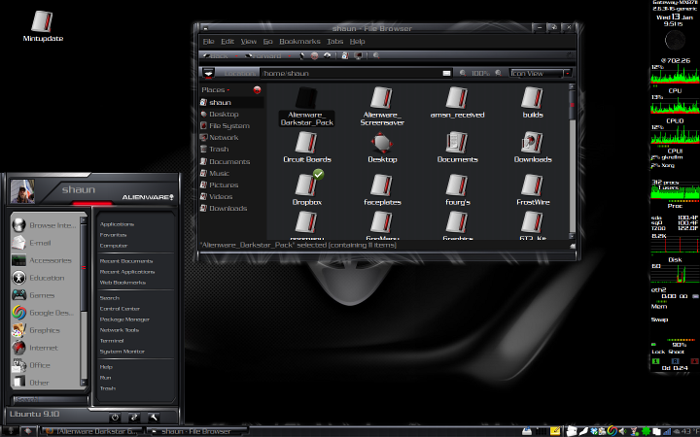The width and height of the screenshot is (700, 437).
Task: Click the power button in the start menu
Action: coord(115,418)
